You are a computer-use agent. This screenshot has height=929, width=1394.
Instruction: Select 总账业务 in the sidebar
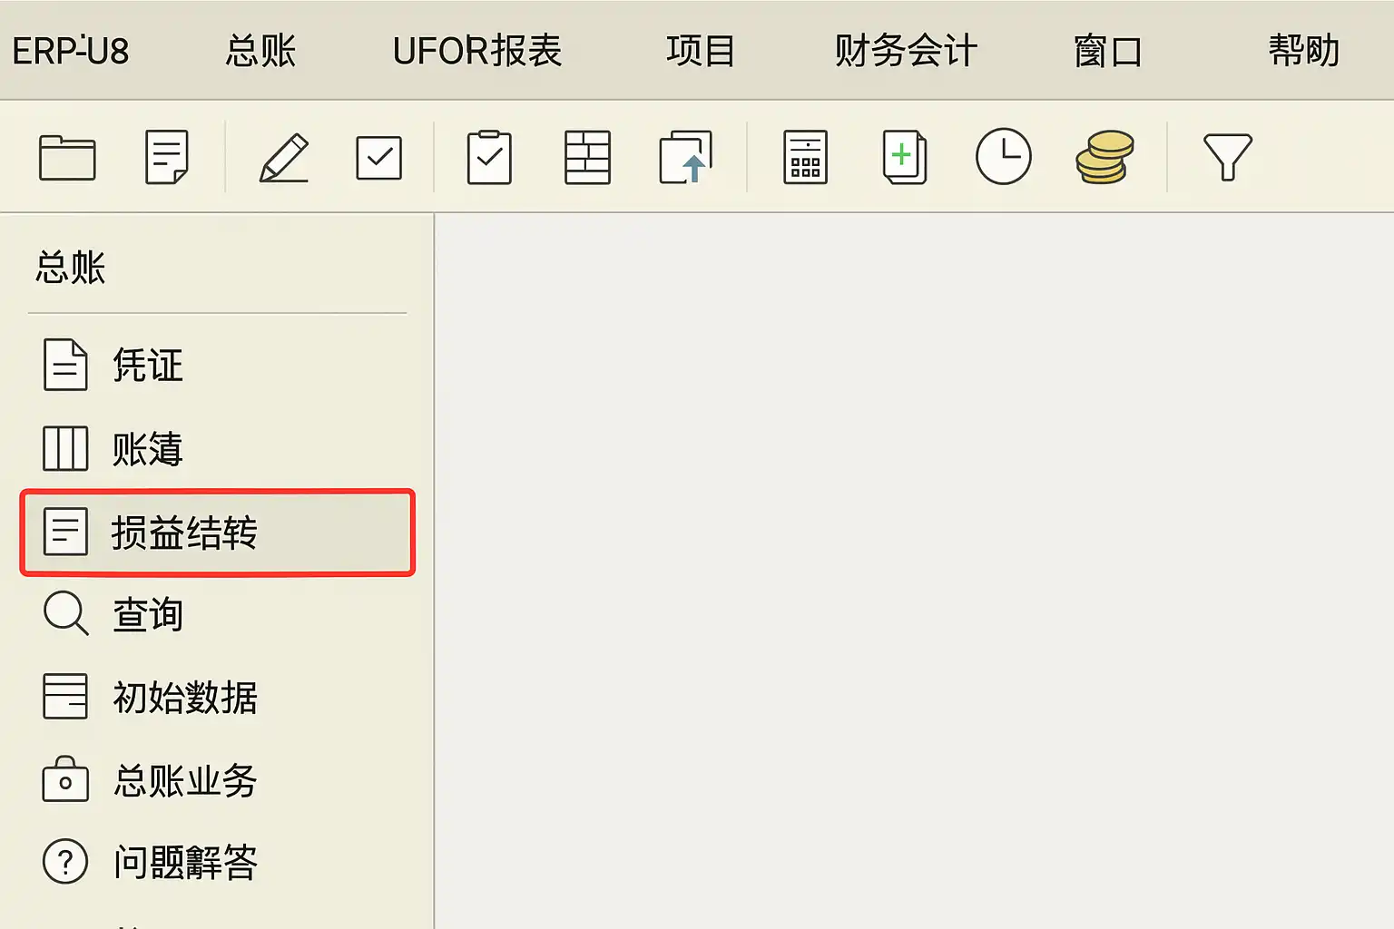tap(185, 780)
